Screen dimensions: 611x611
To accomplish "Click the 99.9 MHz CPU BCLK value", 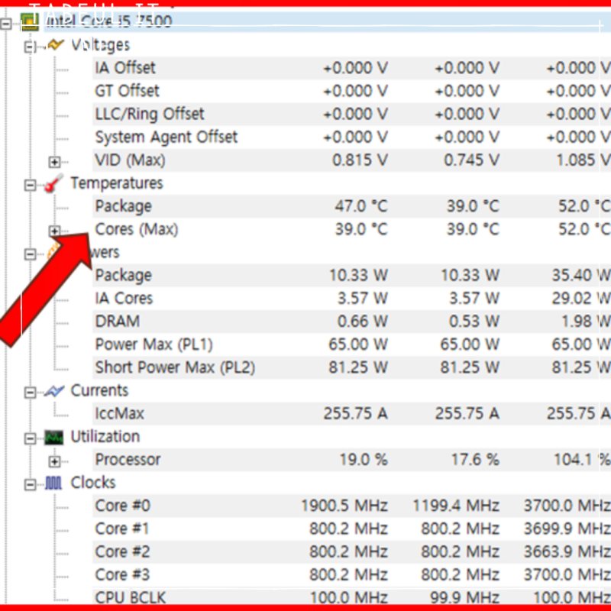I will 464,597.
